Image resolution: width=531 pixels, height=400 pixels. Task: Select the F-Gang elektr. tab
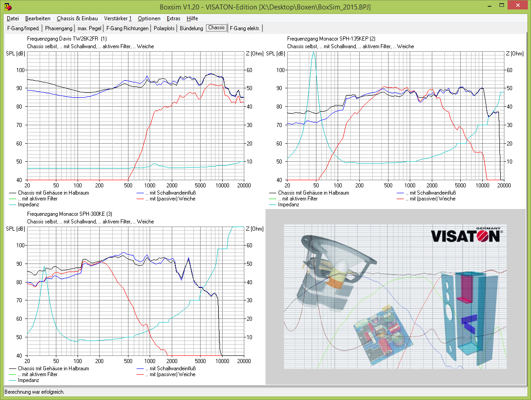[245, 28]
